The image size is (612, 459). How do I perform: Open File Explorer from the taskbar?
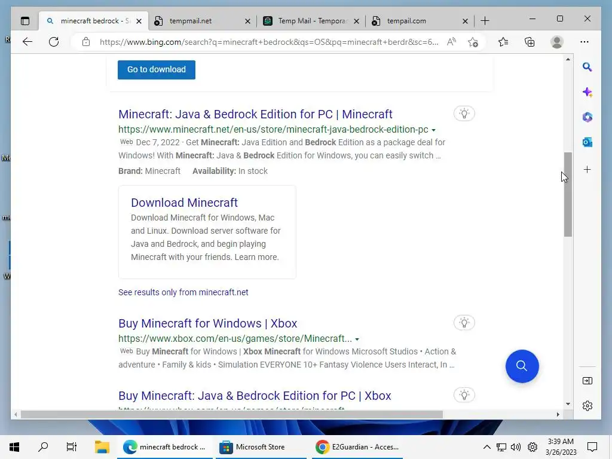pyautogui.click(x=102, y=447)
